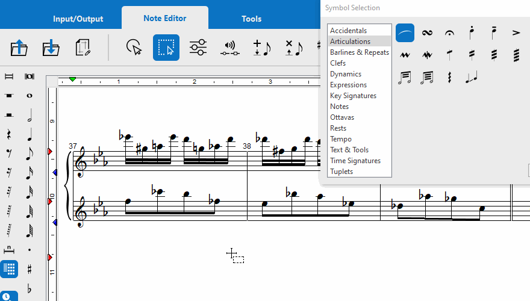Viewport: 530px width, 301px height.
Task: Toggle the rectangle selection tool
Action: (166, 48)
